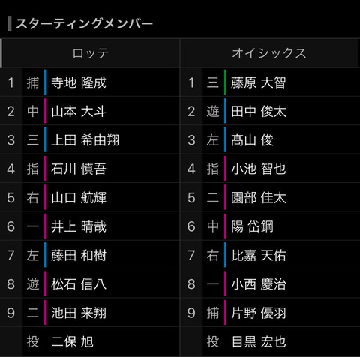Open player 井上 晴哉

coord(79,226)
